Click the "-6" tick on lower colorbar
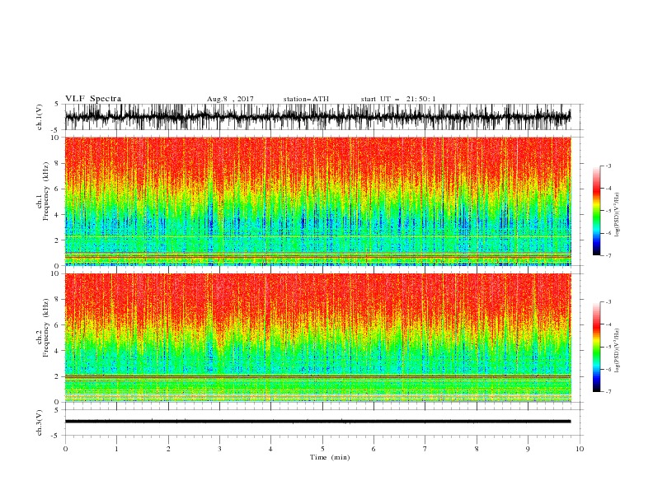This screenshot has height=504, width=653. click(x=608, y=369)
